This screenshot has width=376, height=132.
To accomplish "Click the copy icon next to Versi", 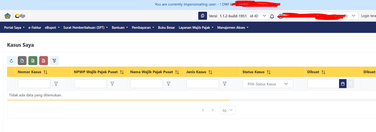I will click(x=202, y=16).
